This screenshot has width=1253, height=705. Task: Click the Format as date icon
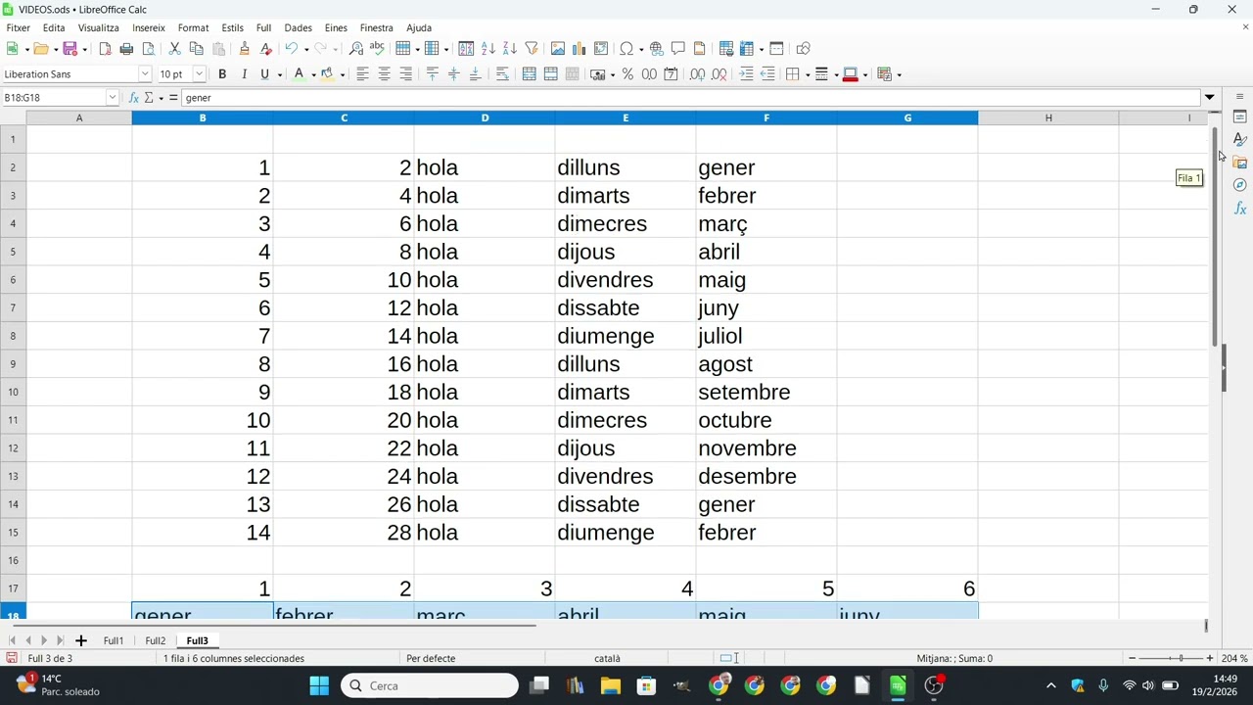[671, 74]
